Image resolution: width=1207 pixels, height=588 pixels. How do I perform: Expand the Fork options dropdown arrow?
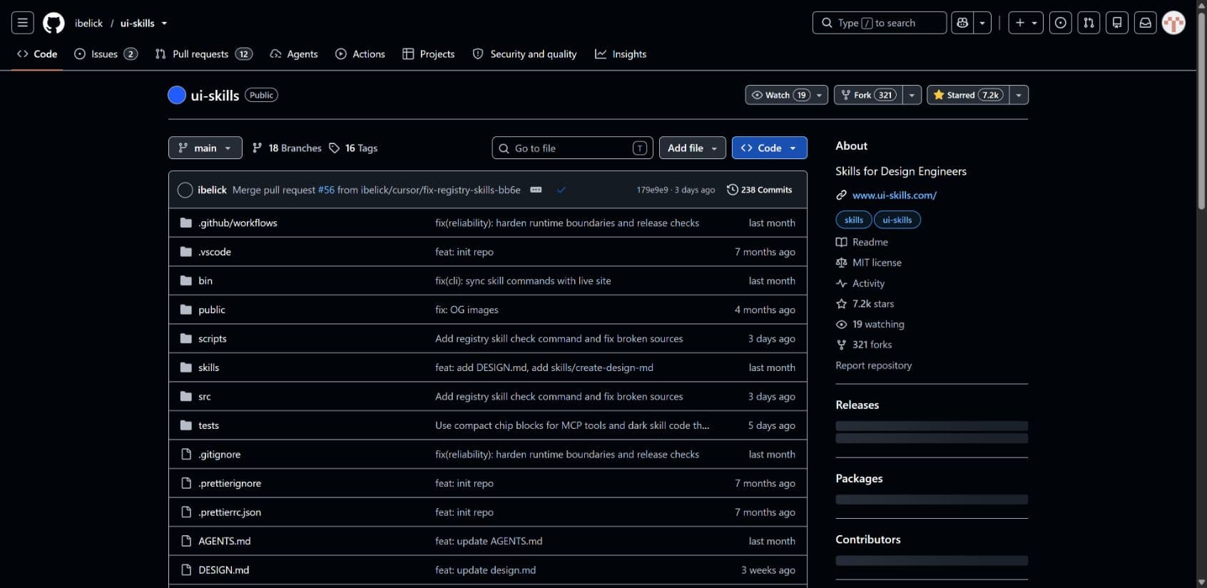912,95
